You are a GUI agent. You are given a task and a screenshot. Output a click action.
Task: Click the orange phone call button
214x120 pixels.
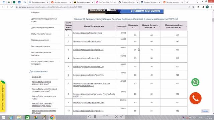pyautogui.click(x=195, y=98)
